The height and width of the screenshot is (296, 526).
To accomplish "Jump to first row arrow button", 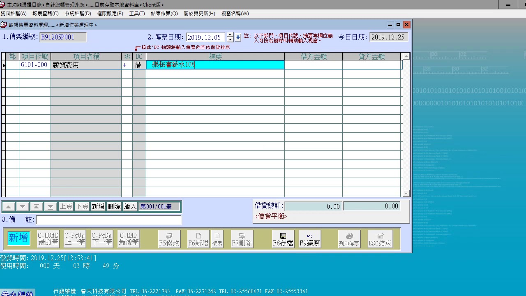I will (37, 206).
